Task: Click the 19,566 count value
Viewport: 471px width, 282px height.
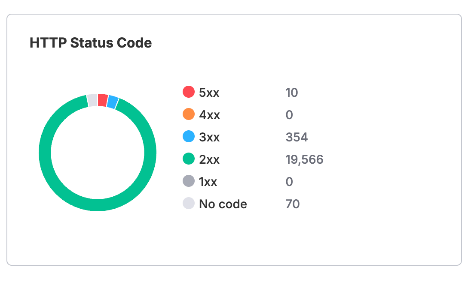Action: [x=304, y=159]
